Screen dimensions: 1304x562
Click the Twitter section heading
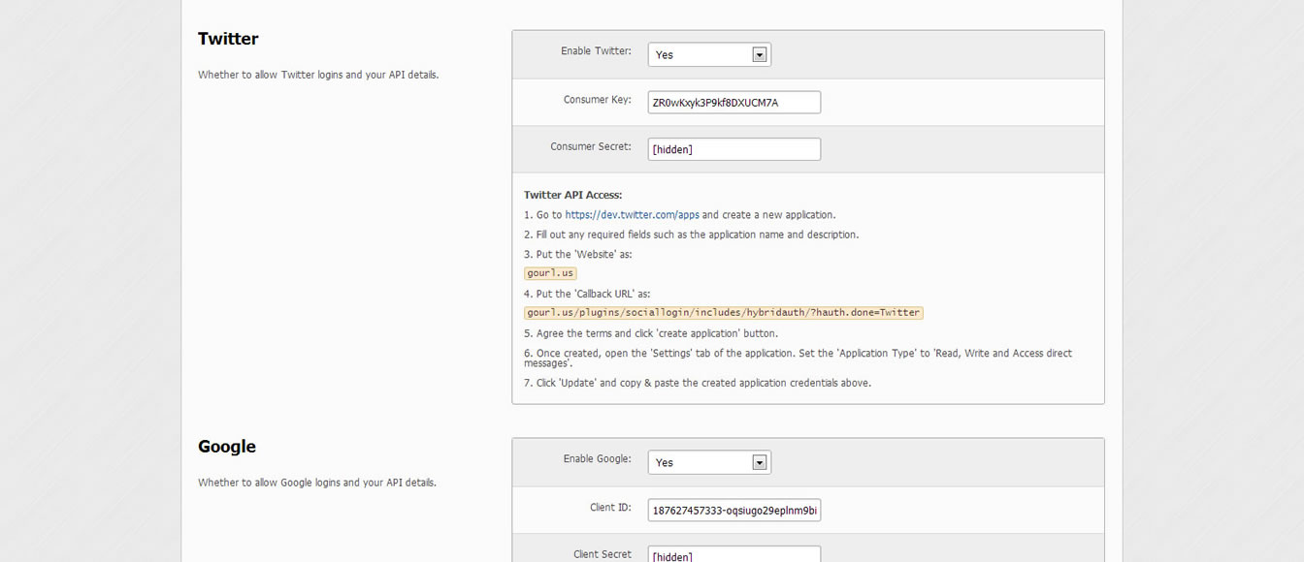[x=228, y=39]
